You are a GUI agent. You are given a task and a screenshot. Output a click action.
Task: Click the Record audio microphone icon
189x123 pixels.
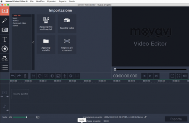tap(65, 76)
